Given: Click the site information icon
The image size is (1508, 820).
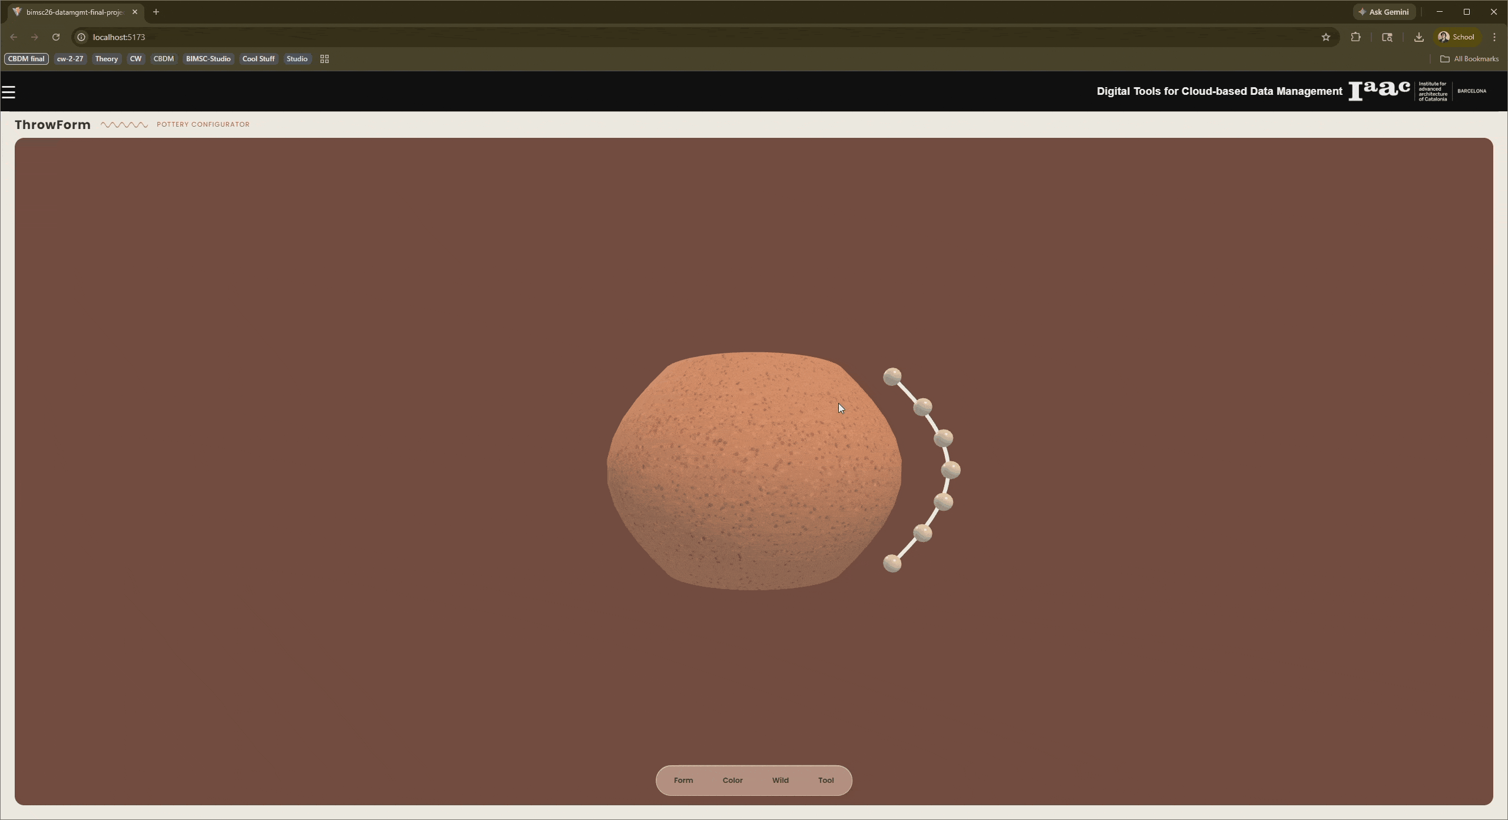Looking at the screenshot, I should click(x=82, y=37).
